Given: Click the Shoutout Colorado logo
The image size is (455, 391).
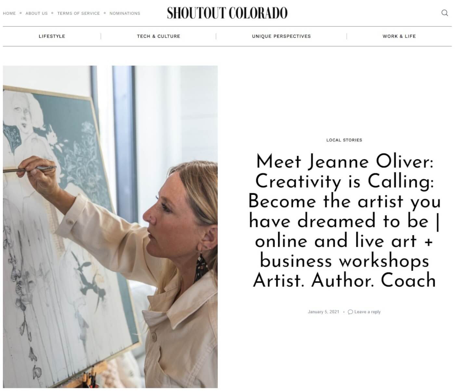Looking at the screenshot, I should (227, 13).
